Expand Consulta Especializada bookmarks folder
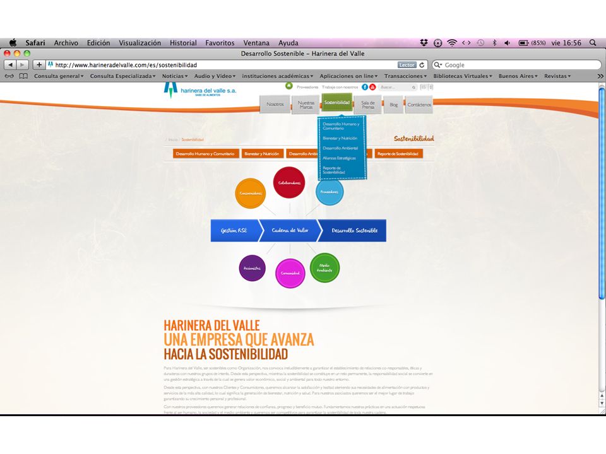The height and width of the screenshot is (454, 606). tap(122, 76)
